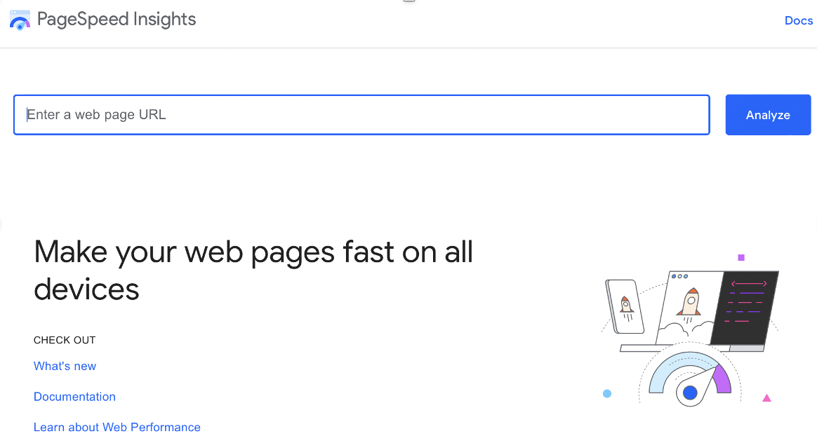Image resolution: width=817 pixels, height=443 pixels.
Task: Click the purple segment of the speedometer gauge
Action: click(722, 379)
